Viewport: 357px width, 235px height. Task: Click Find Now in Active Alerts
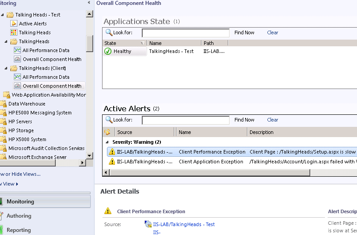coord(244,120)
